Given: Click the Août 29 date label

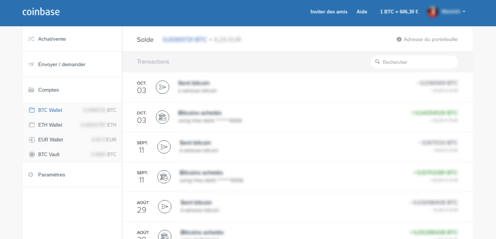Looking at the screenshot, I should tap(142, 207).
